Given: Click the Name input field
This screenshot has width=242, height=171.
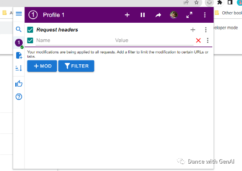Looking at the screenshot, I should point(75,41).
